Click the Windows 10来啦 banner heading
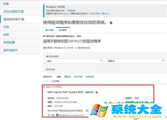The width and height of the screenshot is (167, 120). [55, 7]
